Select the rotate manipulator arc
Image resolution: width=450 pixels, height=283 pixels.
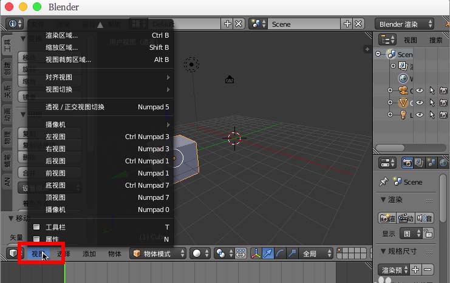point(280,253)
